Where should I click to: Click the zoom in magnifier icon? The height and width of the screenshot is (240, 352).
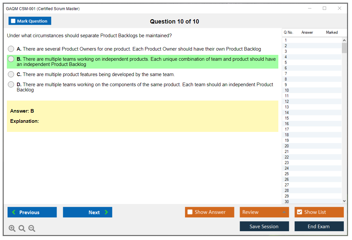[x=12, y=229]
